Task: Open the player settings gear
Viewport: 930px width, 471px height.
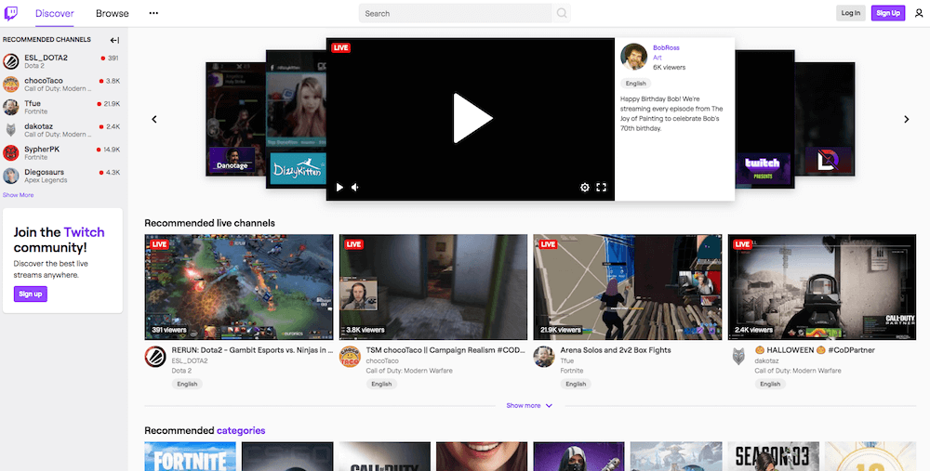Action: click(585, 188)
